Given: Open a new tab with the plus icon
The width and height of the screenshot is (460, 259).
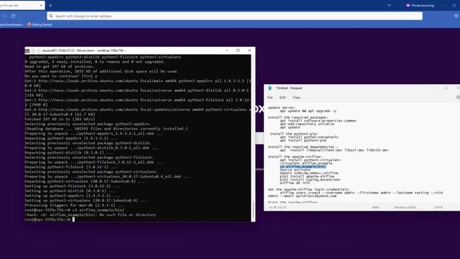Looking at the screenshot, I should coord(50,5).
